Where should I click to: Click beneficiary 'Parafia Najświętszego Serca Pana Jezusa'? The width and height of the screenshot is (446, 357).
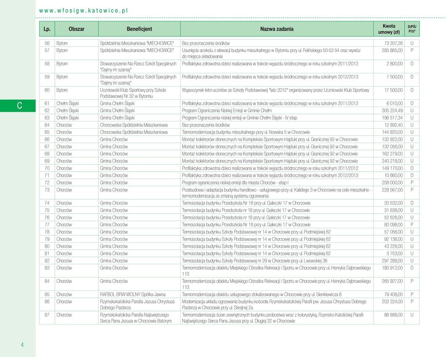point(136,317)
